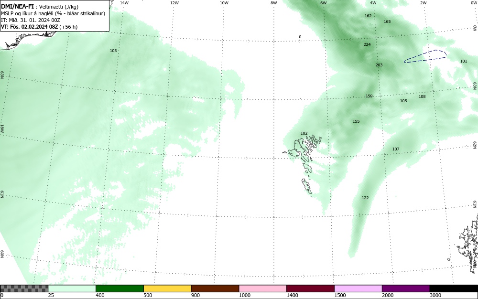This screenshot has height=299, width=478.
Task: Click the 12W longitude label
Action: point(174,3)
